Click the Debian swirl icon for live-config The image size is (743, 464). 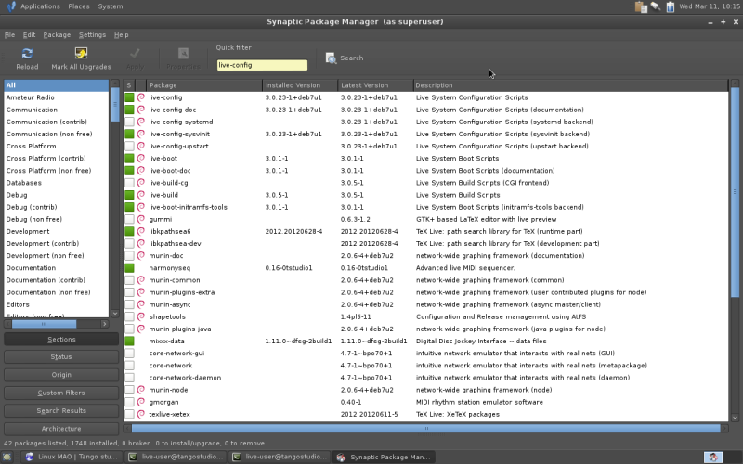point(141,97)
